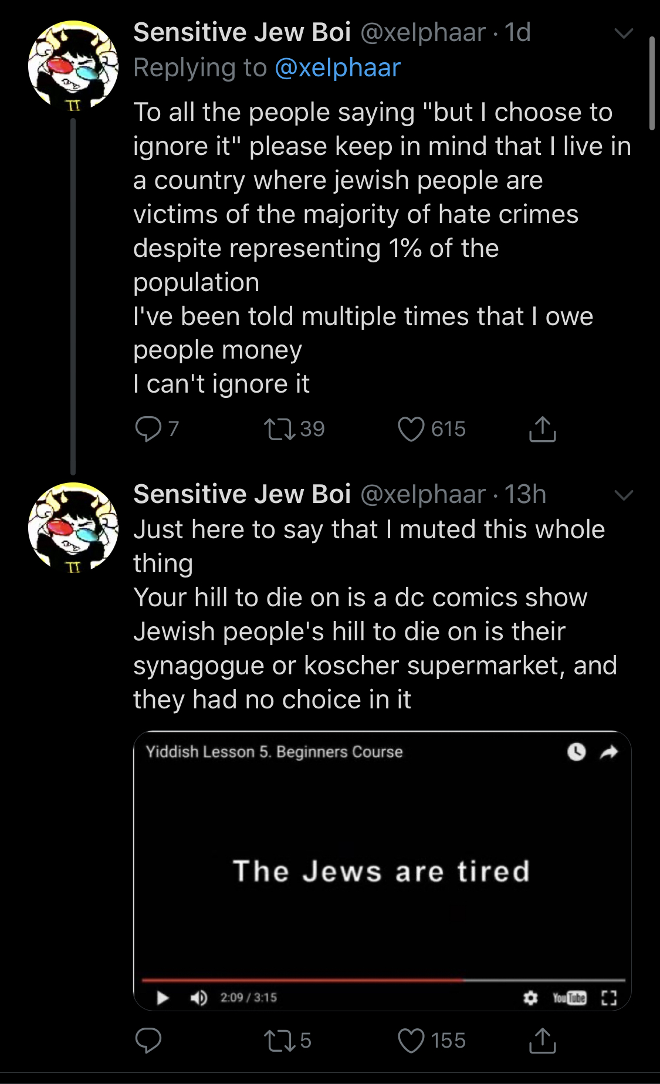This screenshot has width=660, height=1084.
Task: Reply to the first tweet
Action: coord(148,429)
